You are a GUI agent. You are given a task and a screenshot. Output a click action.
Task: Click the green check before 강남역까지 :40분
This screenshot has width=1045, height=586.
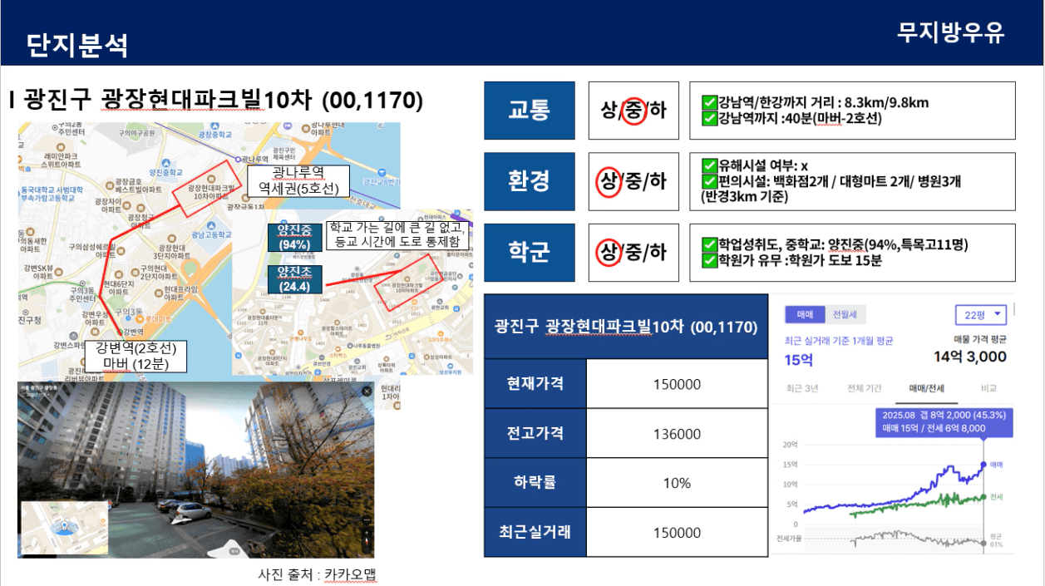point(709,118)
